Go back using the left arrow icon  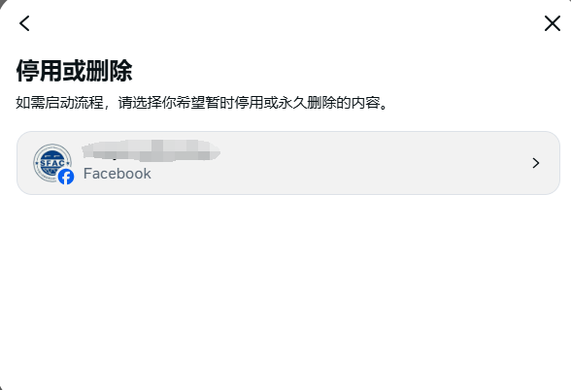pyautogui.click(x=24, y=23)
